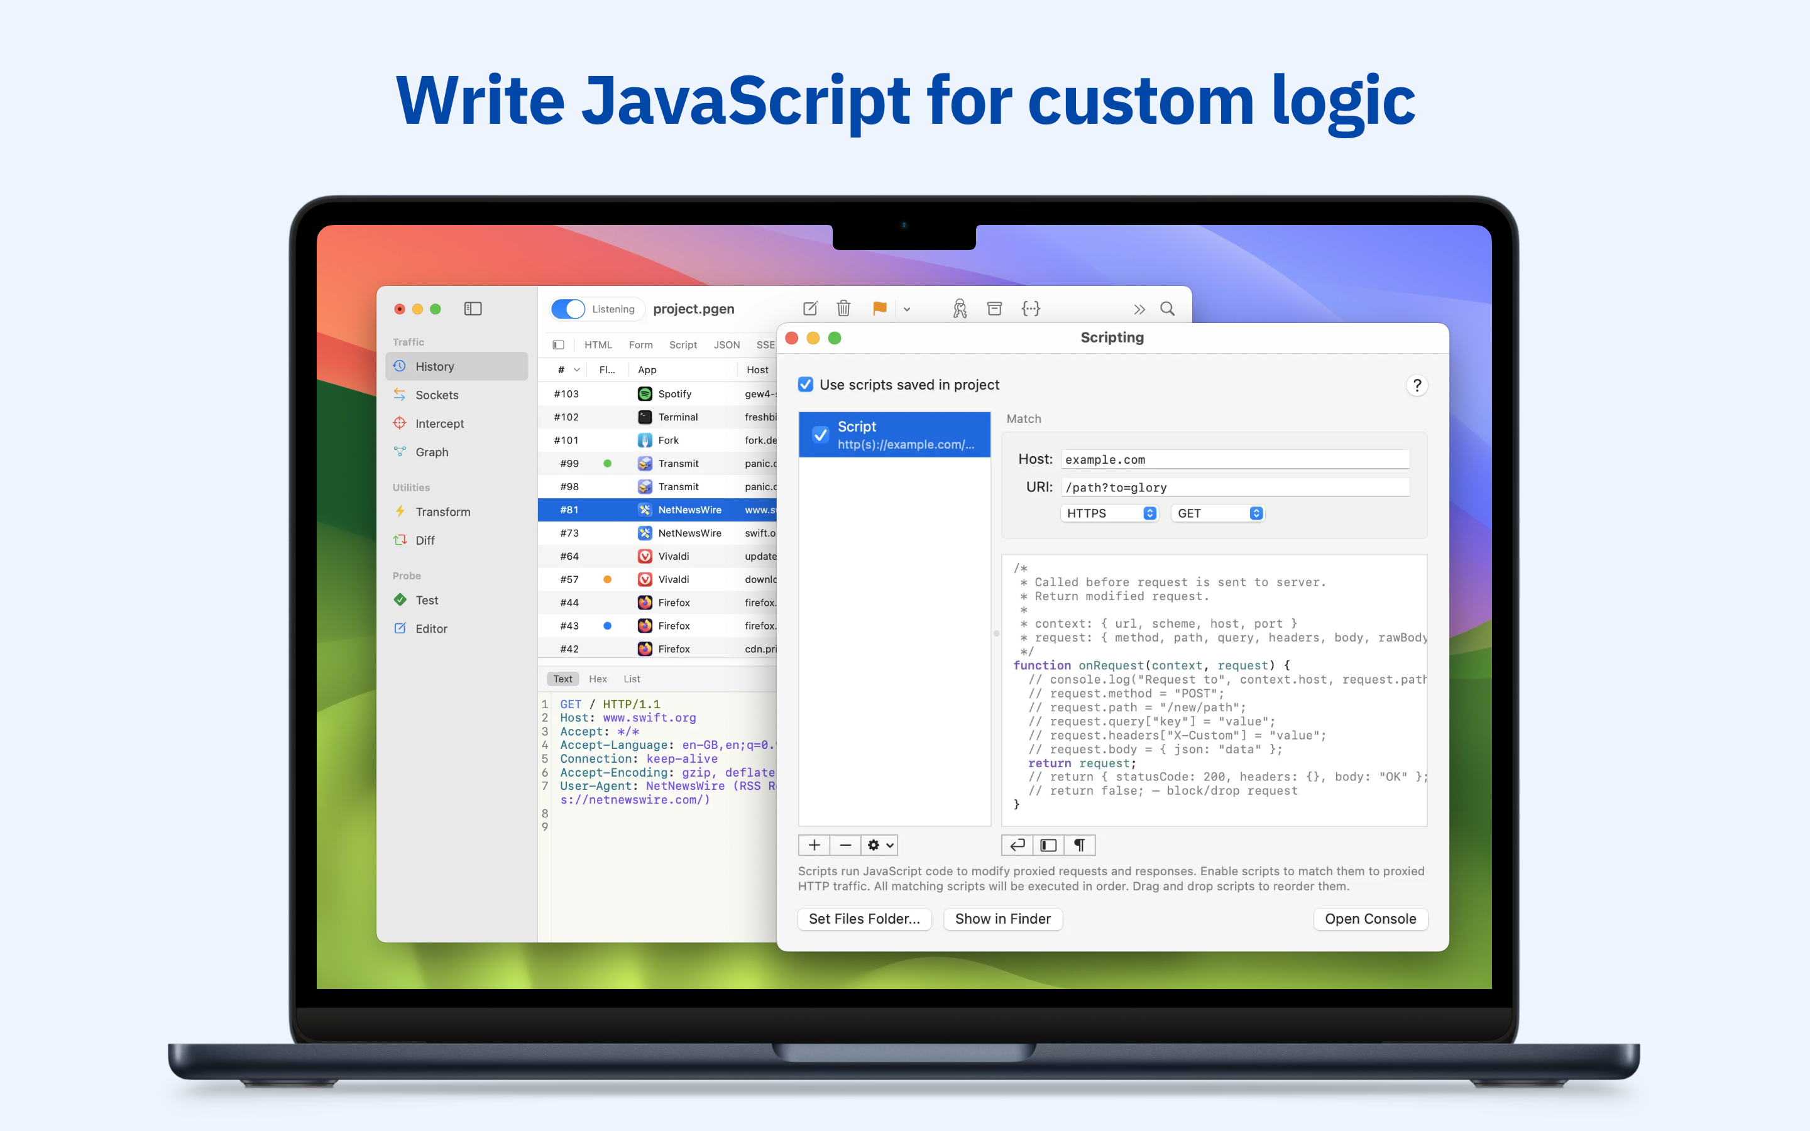The width and height of the screenshot is (1810, 1131).
Task: Select the Terminal row #102
Action: [657, 417]
